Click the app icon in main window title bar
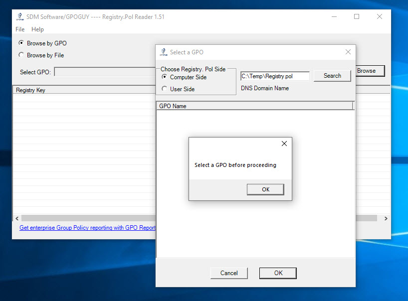This screenshot has width=408, height=301. pos(20,17)
